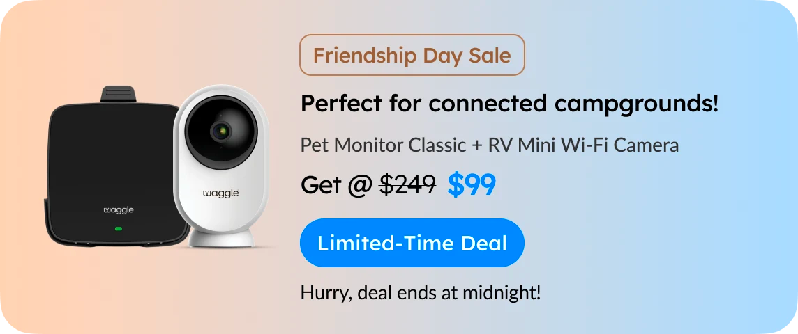Click the black circular camera face
Screen dimensions: 798x334
pos(221,132)
